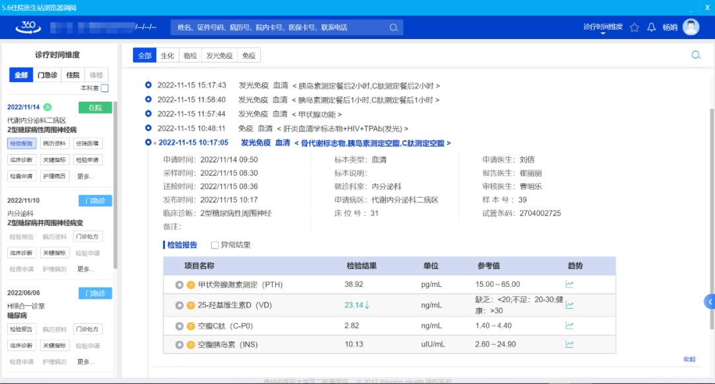Click the favorites star icon
Viewport: 715px width, 384px height.
634,28
